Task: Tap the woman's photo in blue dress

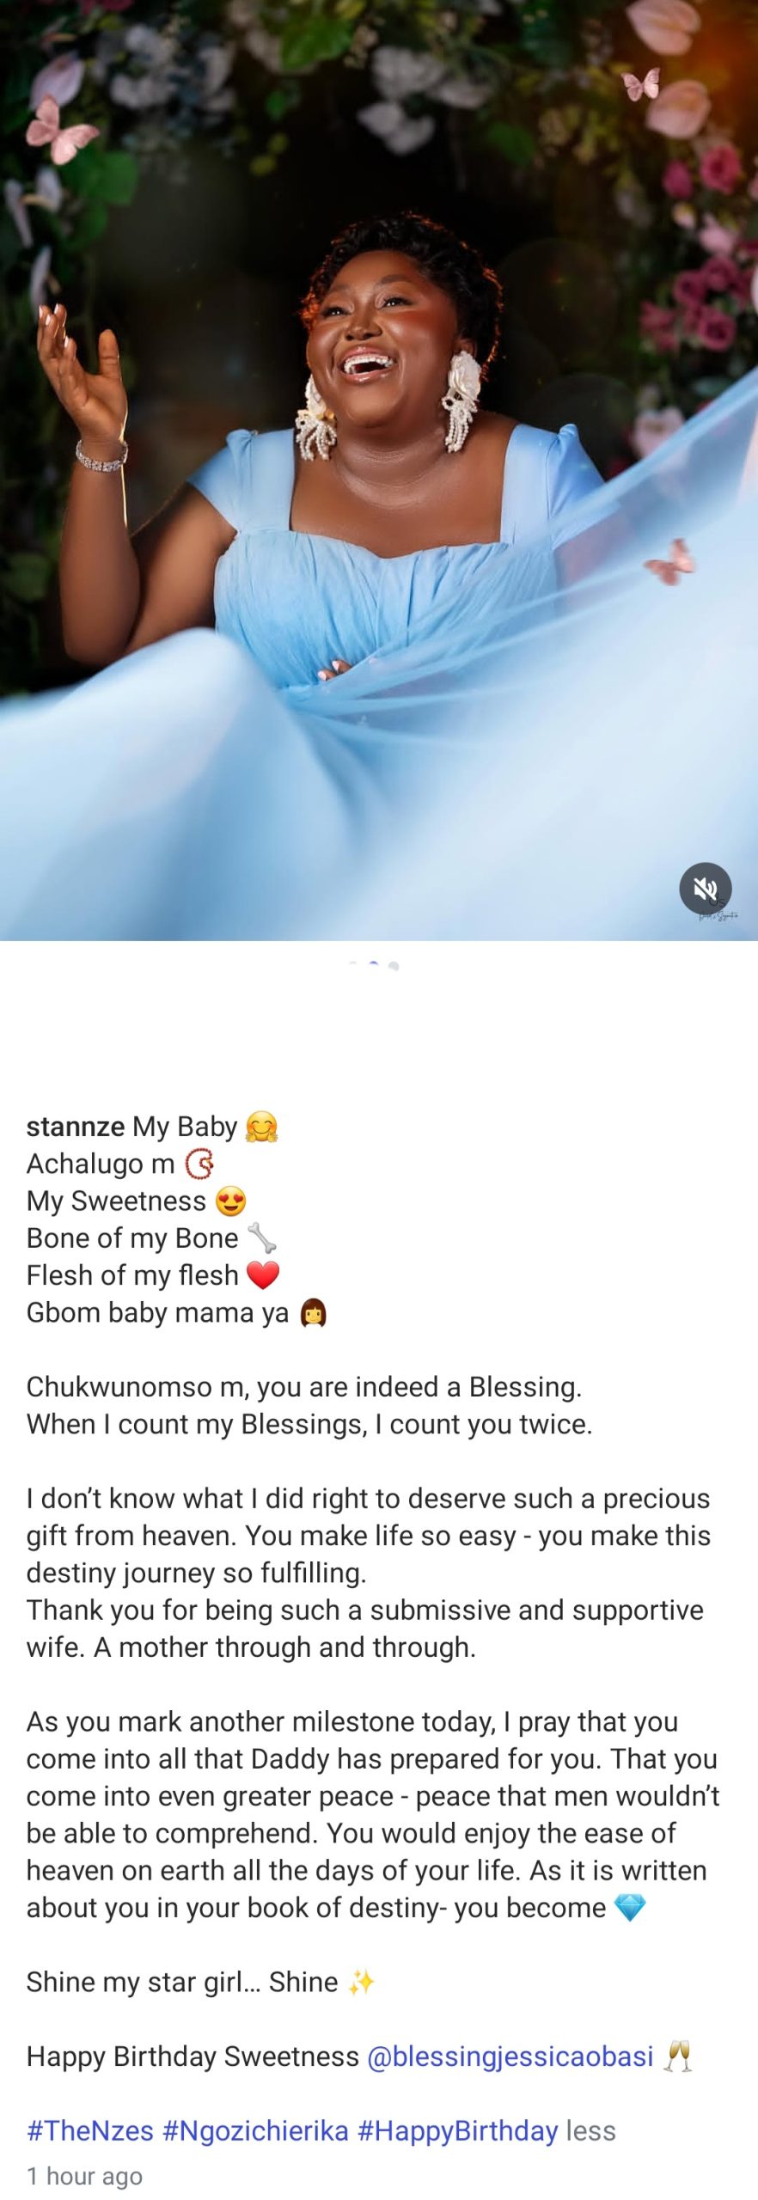Action: point(379,470)
